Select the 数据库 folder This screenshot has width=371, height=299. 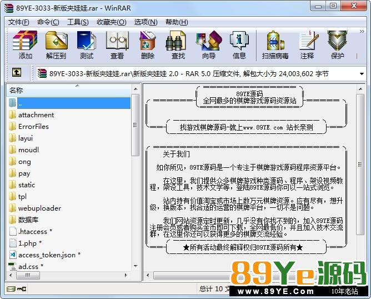[x=28, y=220]
